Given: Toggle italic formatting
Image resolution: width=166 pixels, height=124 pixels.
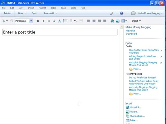Looking at the screenshot, I should [43, 21].
